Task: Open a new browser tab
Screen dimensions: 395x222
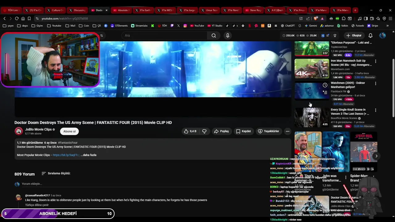Action: [x=355, y=10]
